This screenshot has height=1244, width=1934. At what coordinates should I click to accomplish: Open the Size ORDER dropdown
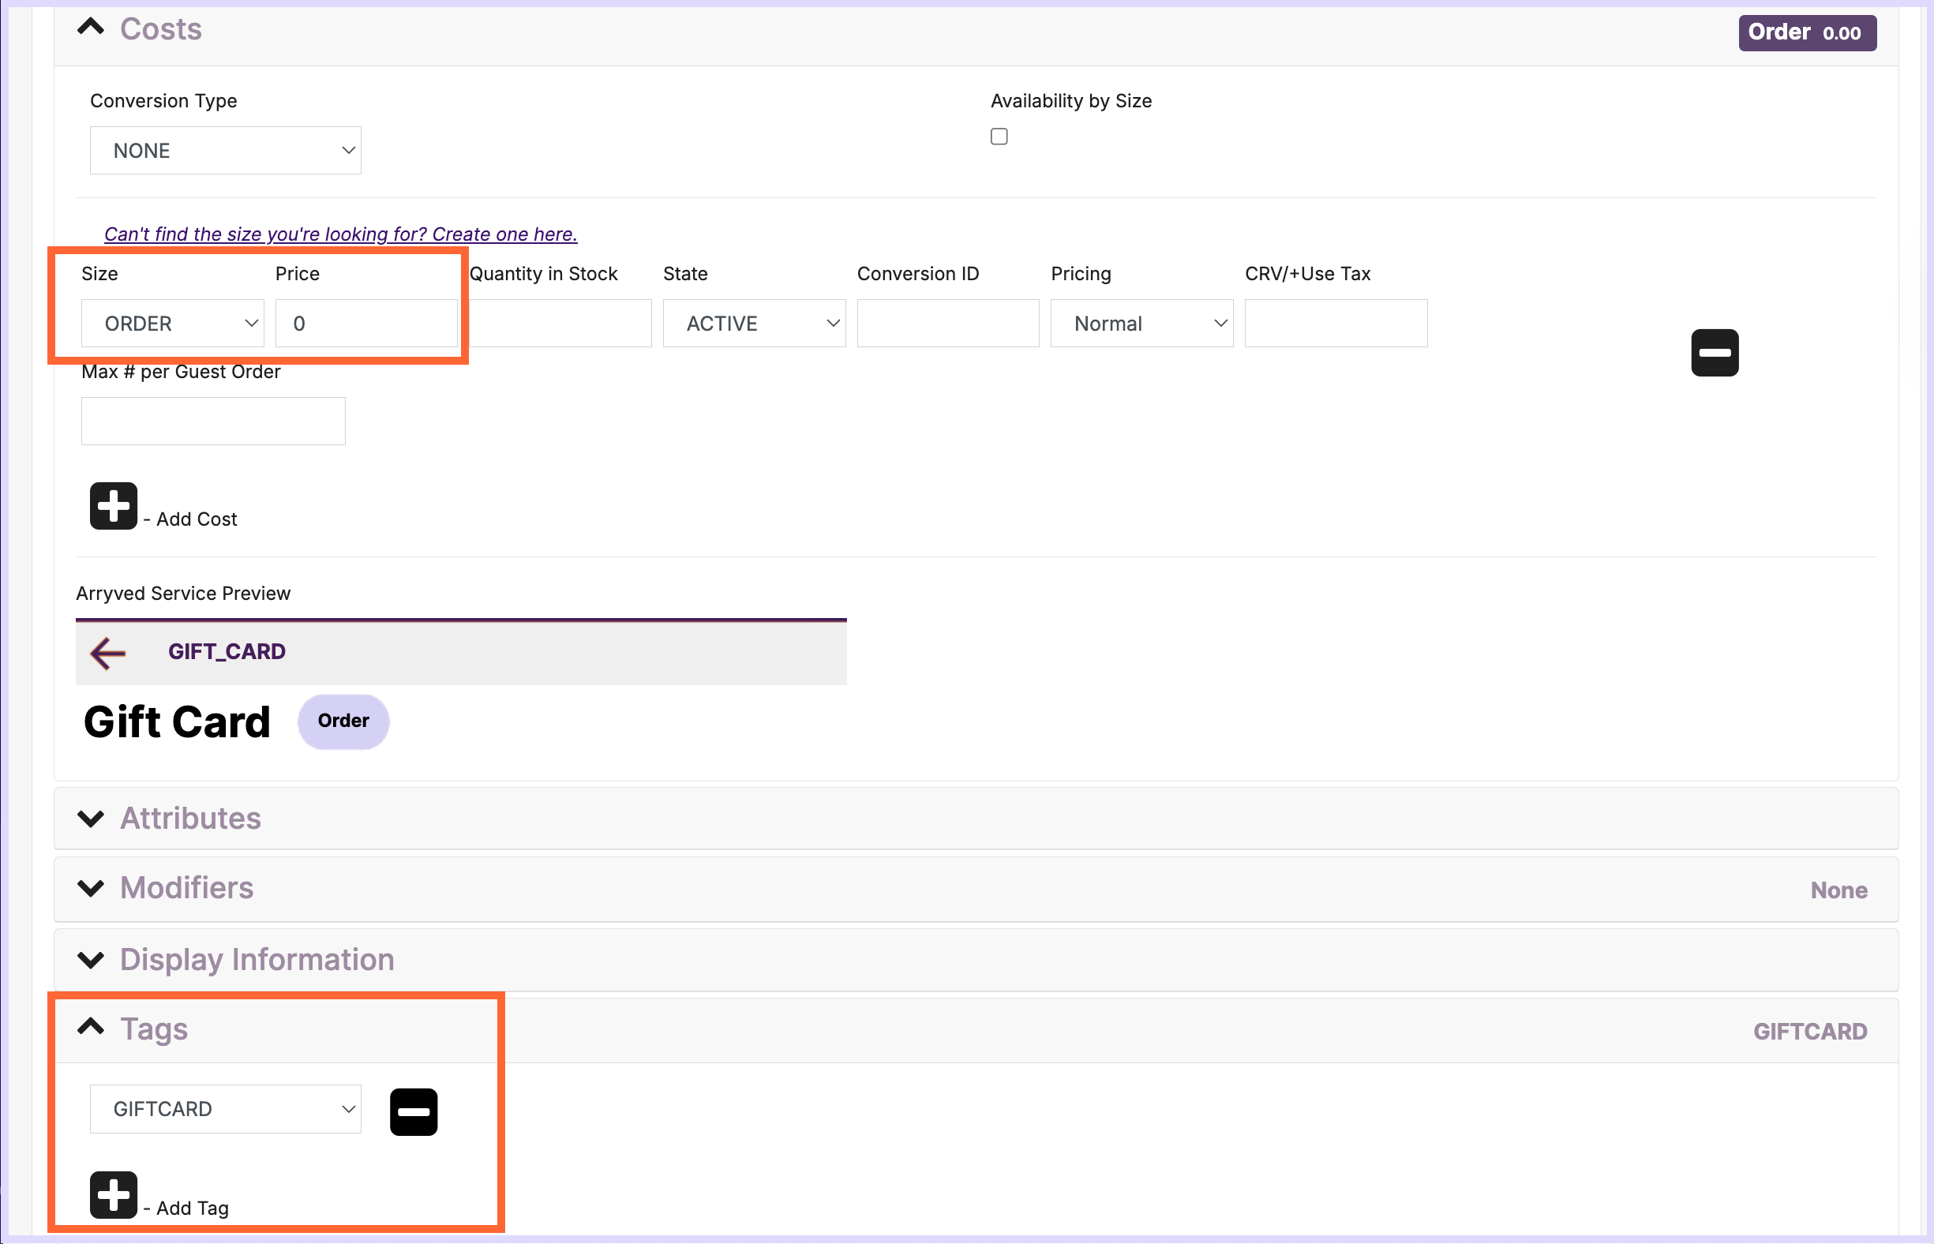coord(172,323)
